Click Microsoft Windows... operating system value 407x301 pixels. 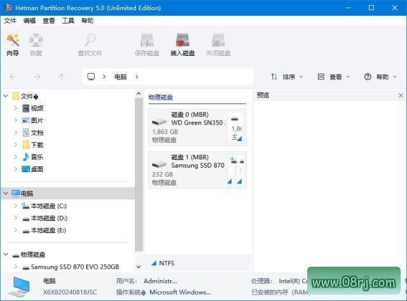180,292
